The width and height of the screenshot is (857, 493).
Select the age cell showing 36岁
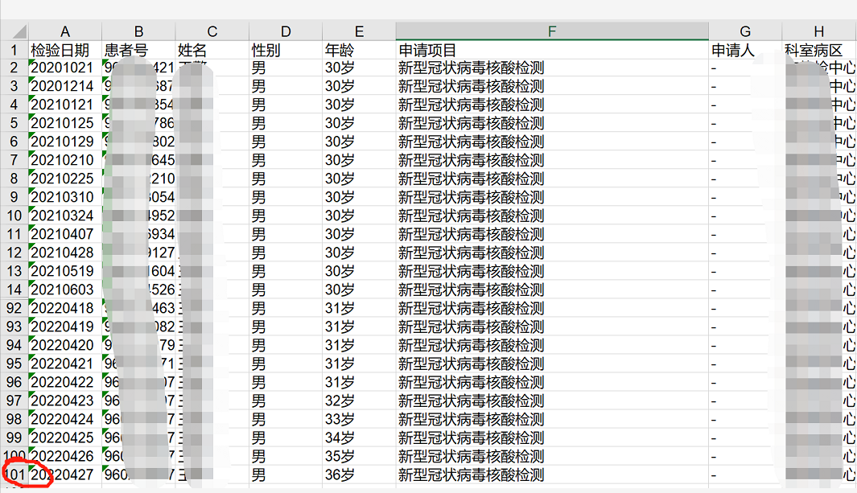pyautogui.click(x=359, y=475)
